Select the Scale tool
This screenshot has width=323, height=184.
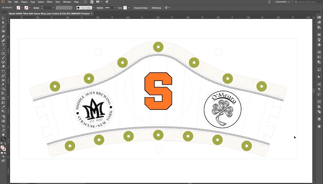point(3,75)
